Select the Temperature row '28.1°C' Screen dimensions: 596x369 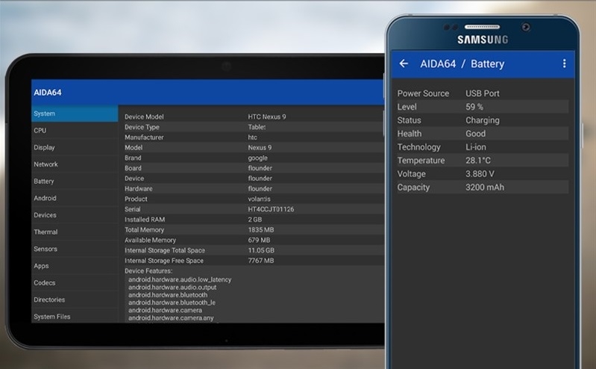483,161
